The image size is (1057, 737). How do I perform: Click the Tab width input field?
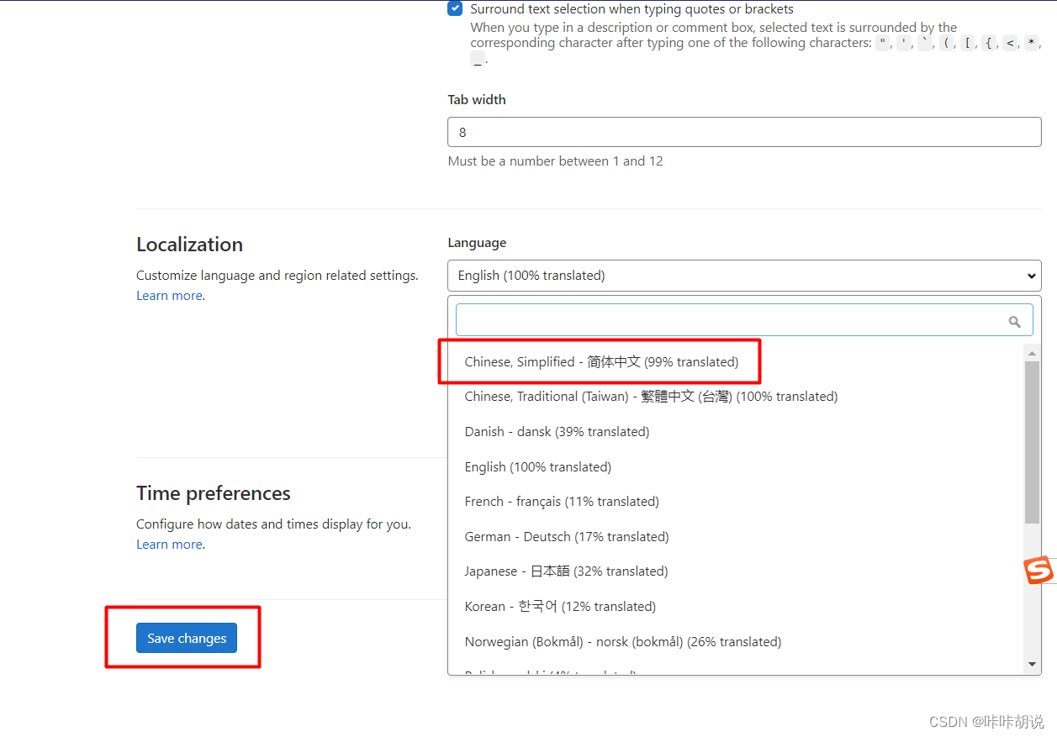(x=744, y=132)
